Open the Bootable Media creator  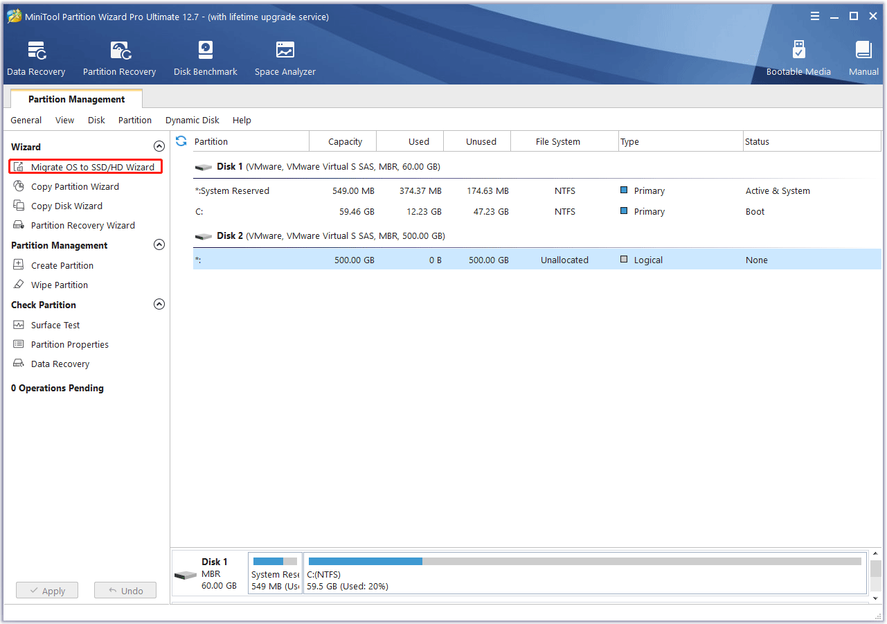(x=798, y=57)
